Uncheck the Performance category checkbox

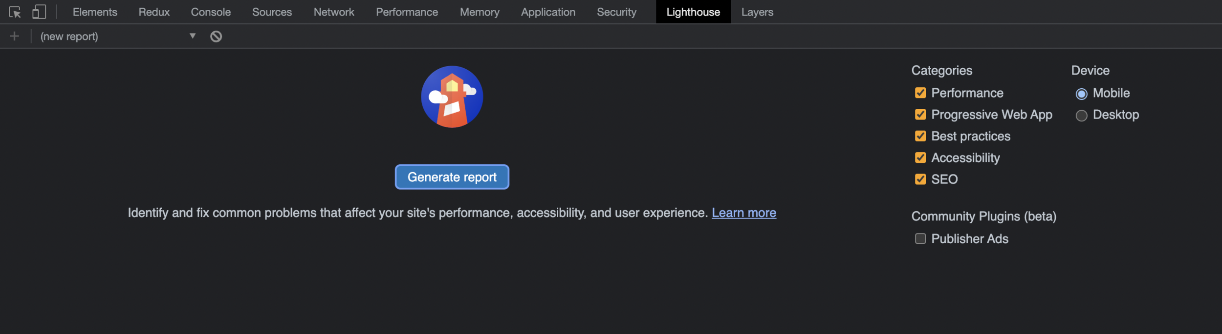[920, 93]
